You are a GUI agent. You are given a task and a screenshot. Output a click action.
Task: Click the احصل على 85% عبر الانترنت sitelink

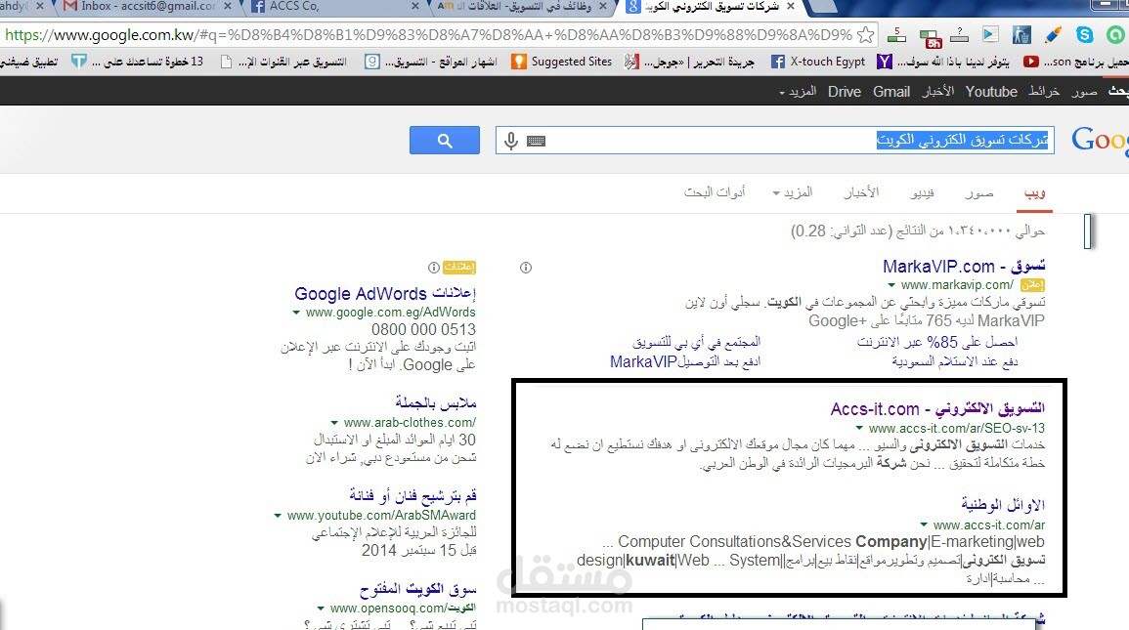click(x=936, y=342)
